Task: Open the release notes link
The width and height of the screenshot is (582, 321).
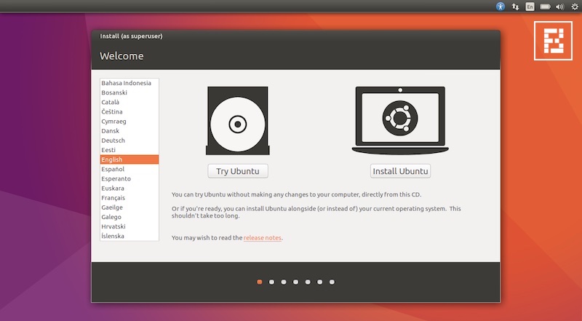Action: 263,238
